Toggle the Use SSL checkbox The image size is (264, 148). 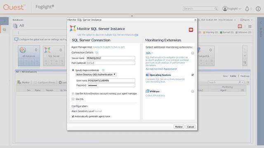point(73,99)
